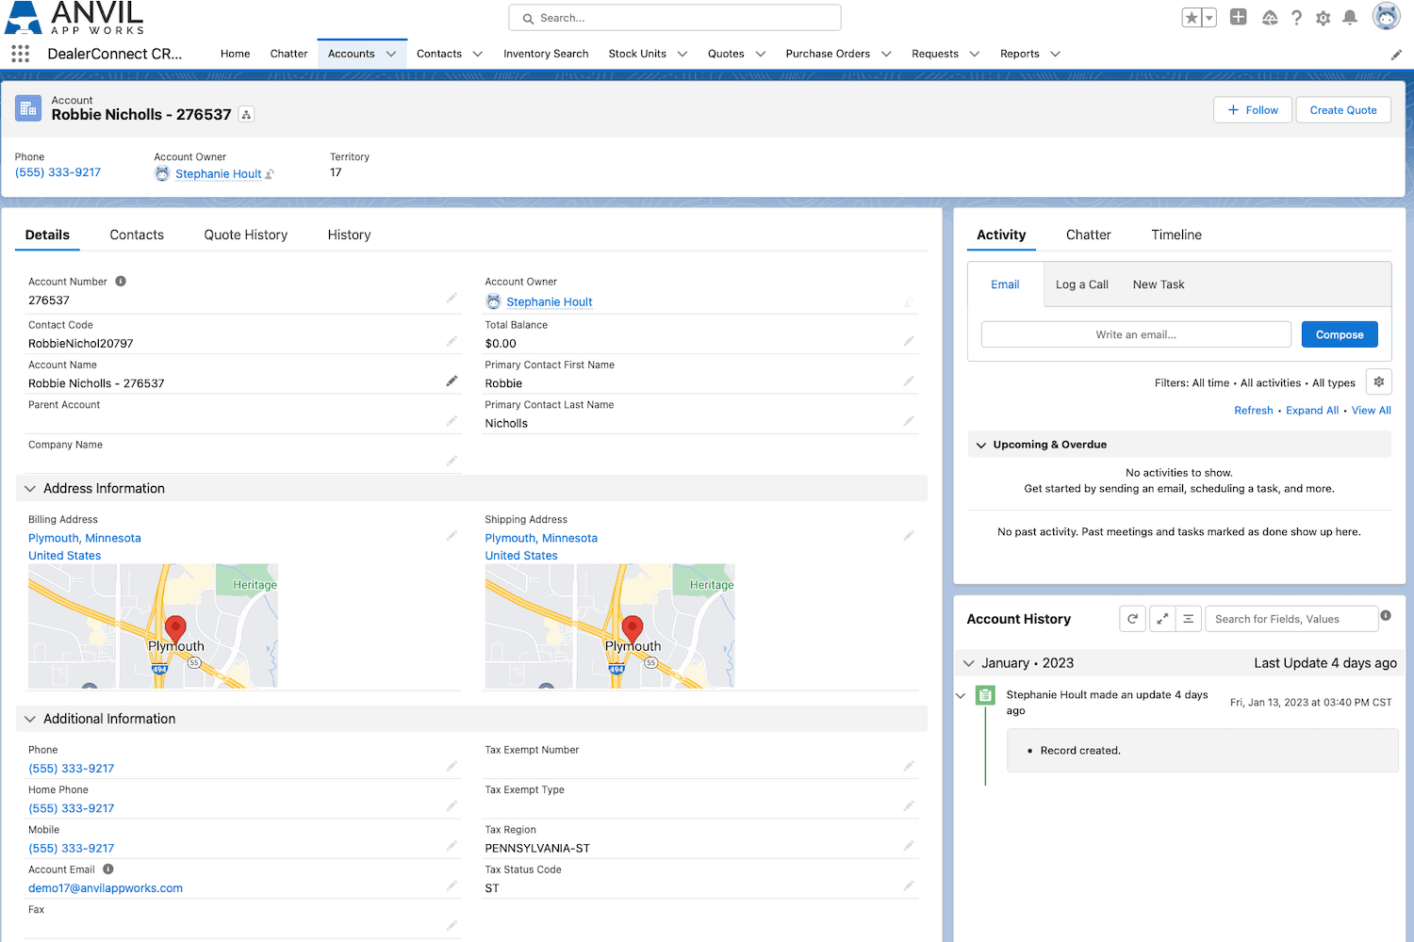Open the Stock Units dropdown chevron
The height and width of the screenshot is (942, 1414).
[x=682, y=54]
